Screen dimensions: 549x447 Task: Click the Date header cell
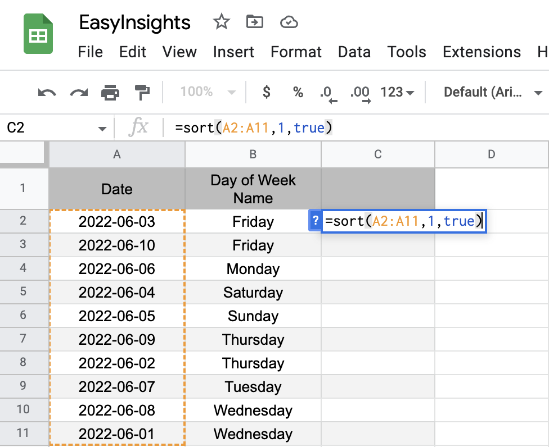[117, 189]
